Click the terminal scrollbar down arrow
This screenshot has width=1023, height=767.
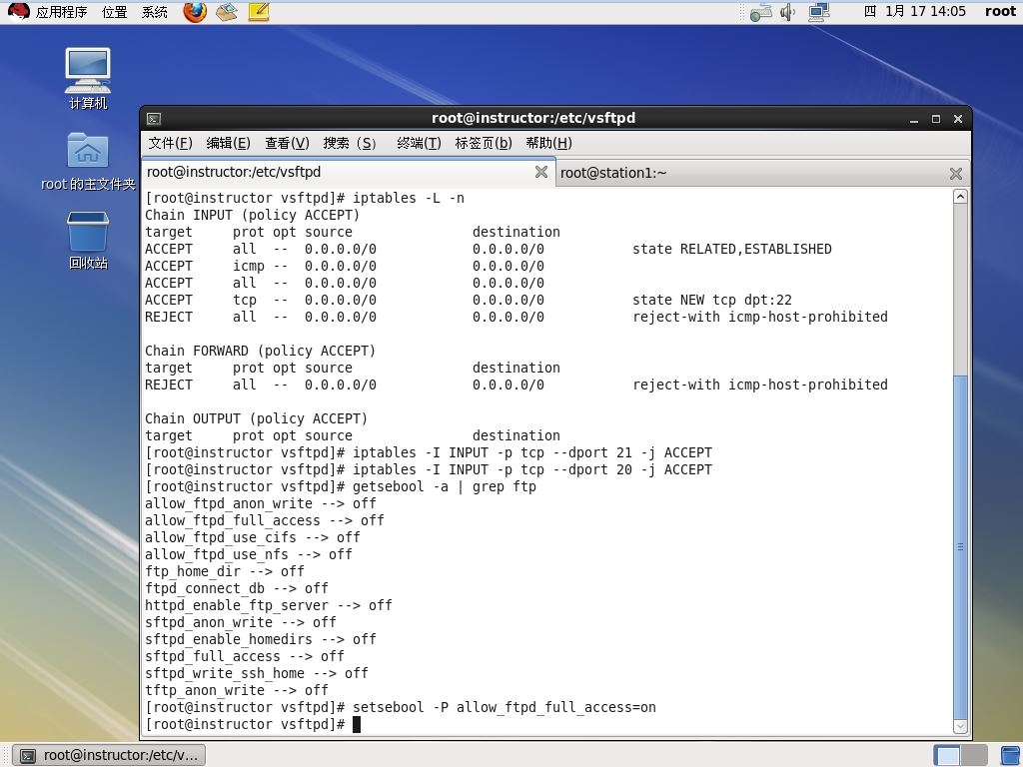[960, 726]
